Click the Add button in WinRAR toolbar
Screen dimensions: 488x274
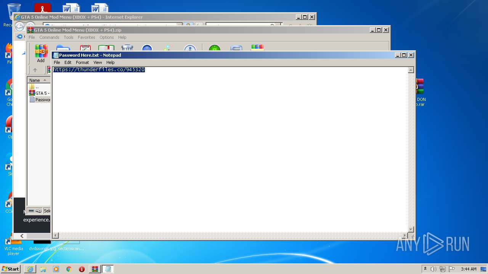coord(41,54)
